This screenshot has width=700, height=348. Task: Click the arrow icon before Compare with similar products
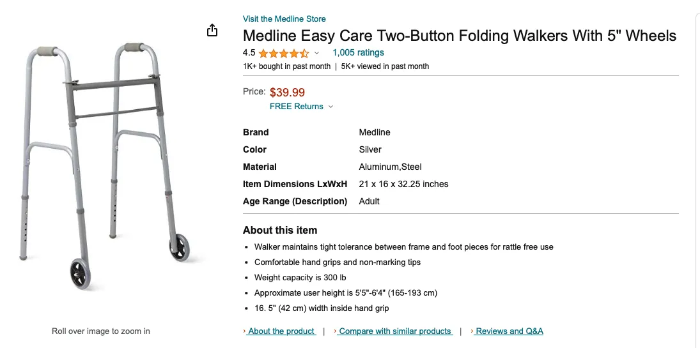336,331
